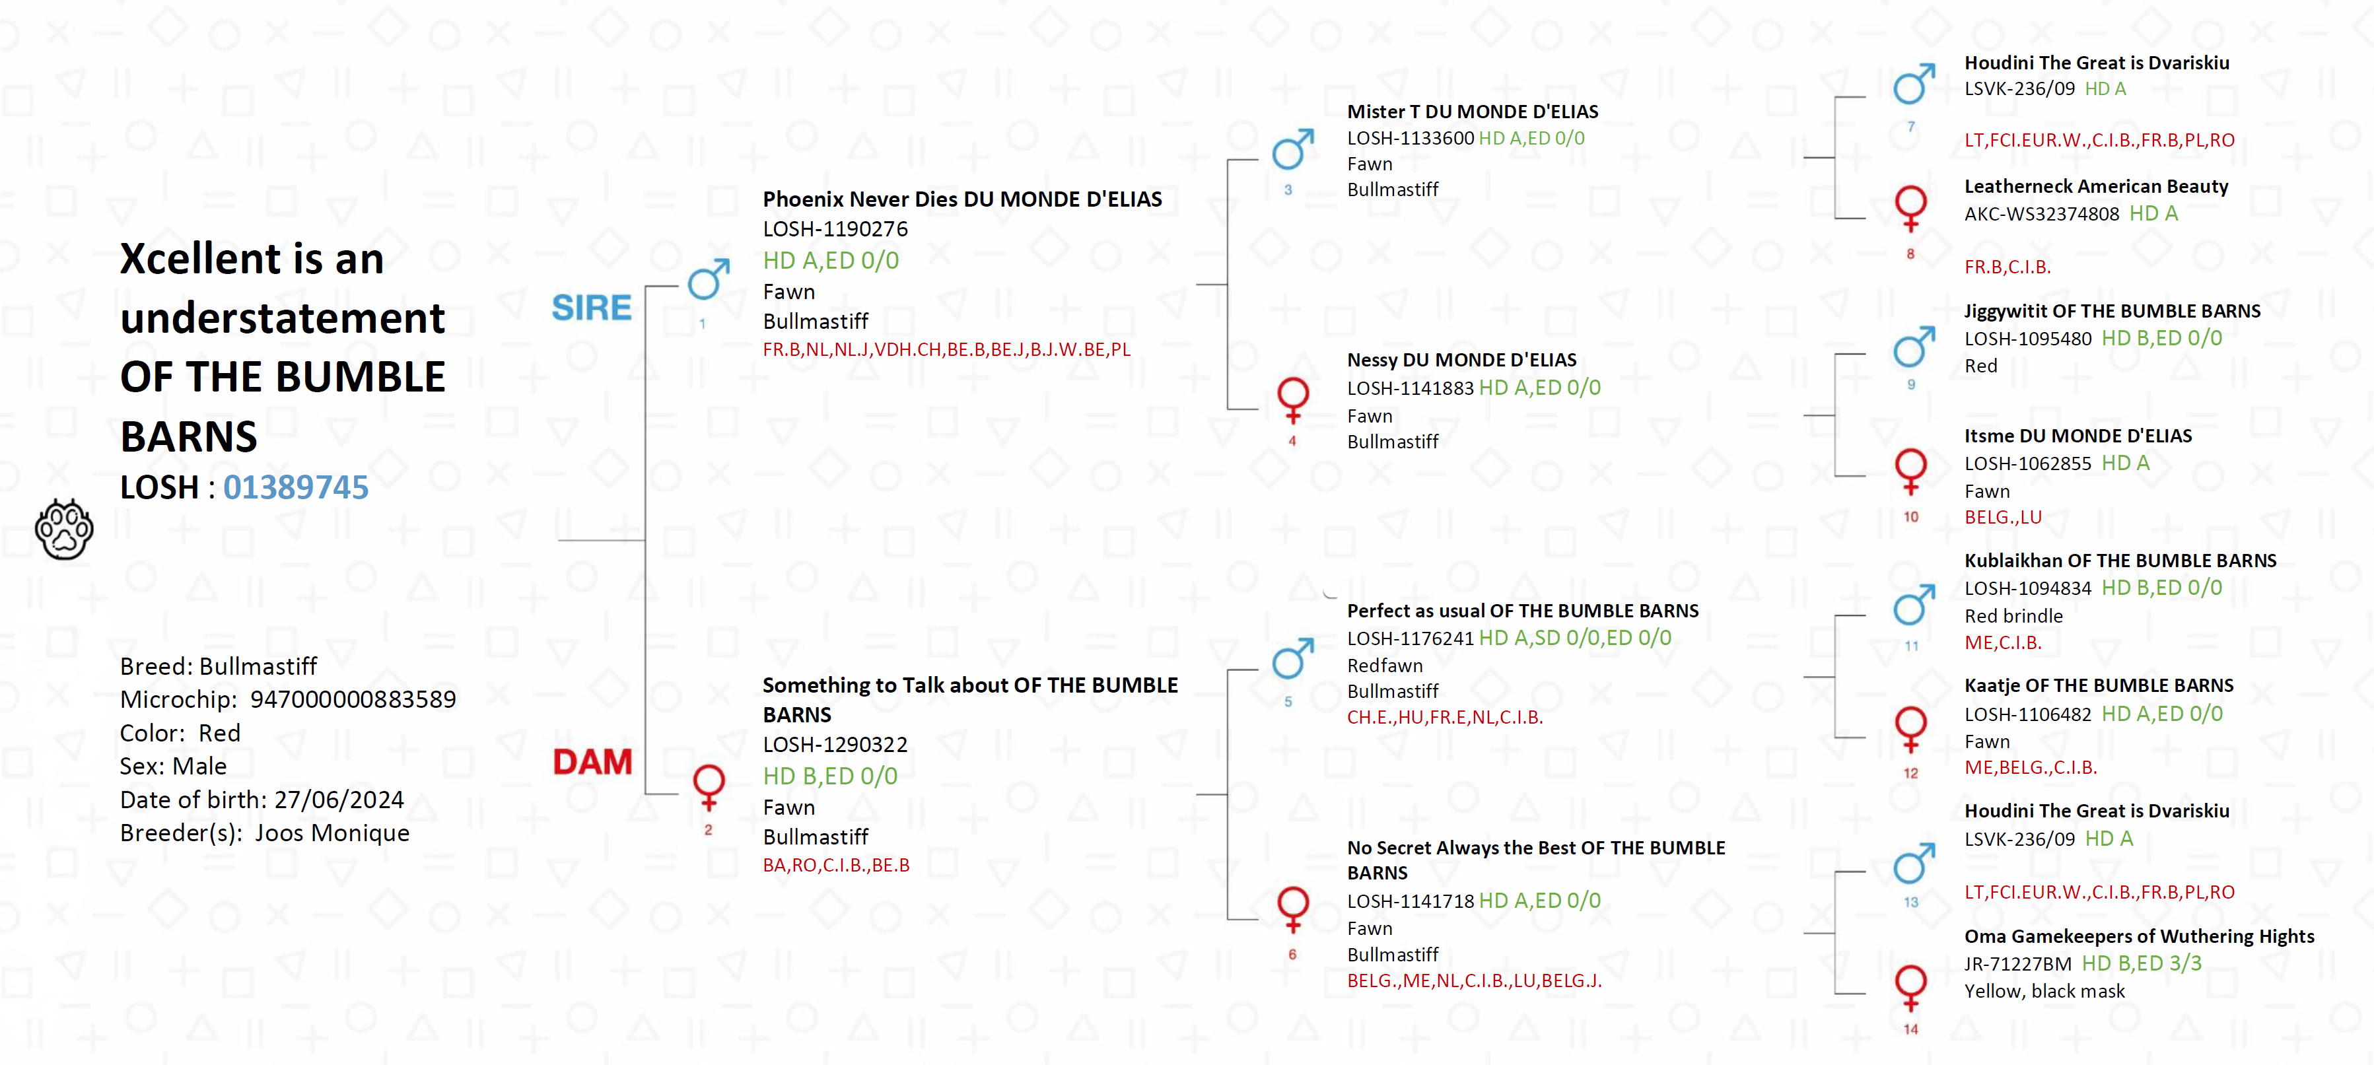The height and width of the screenshot is (1065, 2374).
Task: Open the blue LOSH number 01389745
Action: click(x=295, y=487)
